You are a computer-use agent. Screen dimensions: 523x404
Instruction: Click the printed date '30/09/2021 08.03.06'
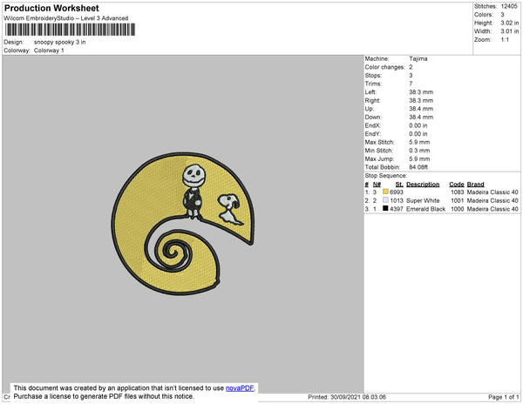[x=358, y=397]
